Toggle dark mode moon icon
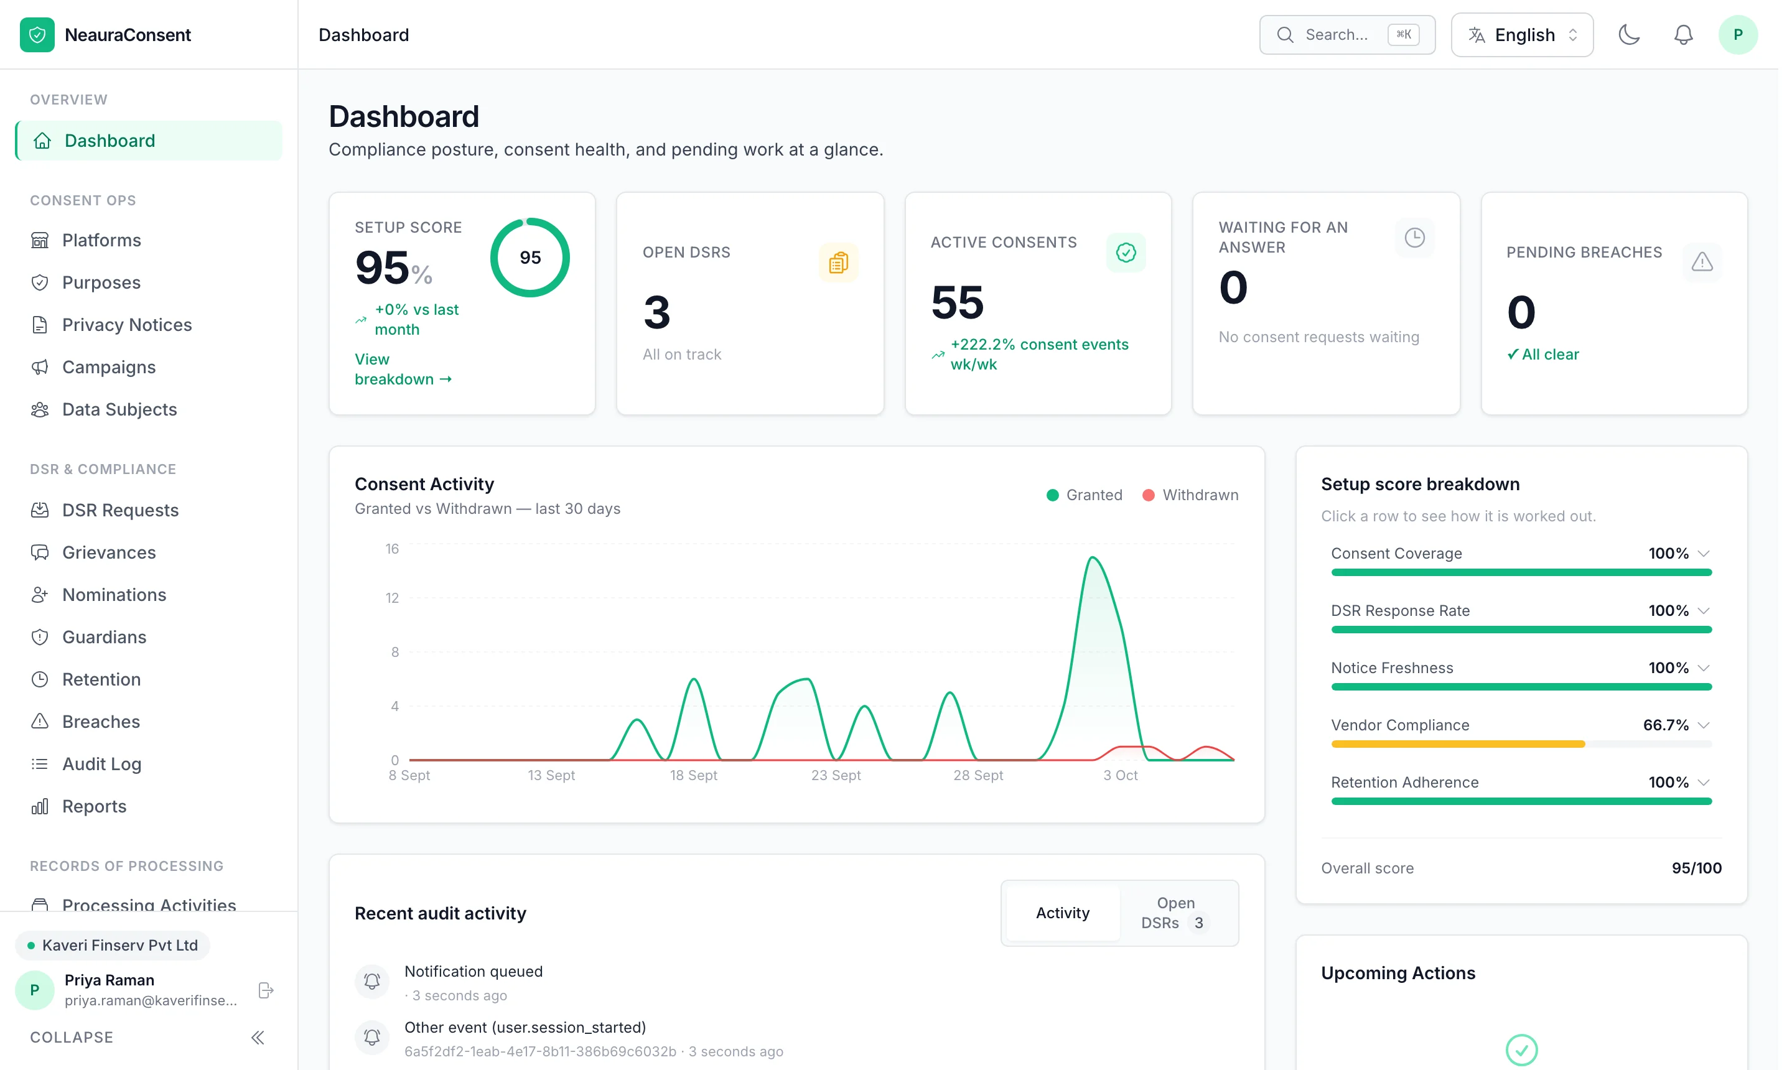This screenshot has width=1792, height=1070. tap(1629, 35)
